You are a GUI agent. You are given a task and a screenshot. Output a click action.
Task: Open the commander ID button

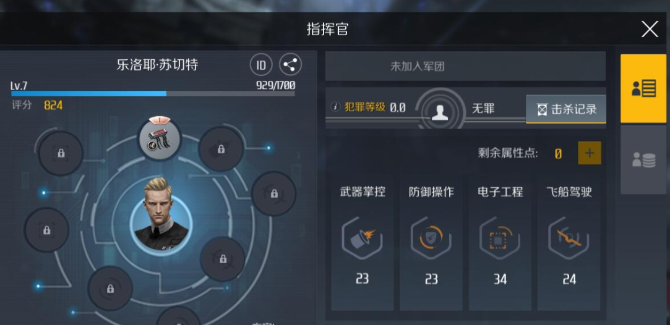(x=260, y=65)
